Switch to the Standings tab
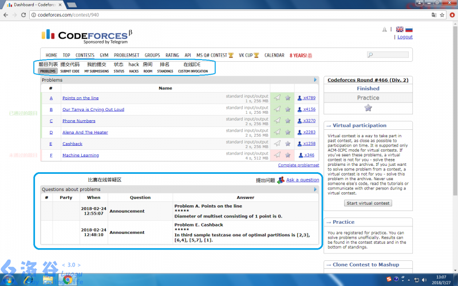Image resolution: width=458 pixels, height=286 pixels. (x=165, y=71)
